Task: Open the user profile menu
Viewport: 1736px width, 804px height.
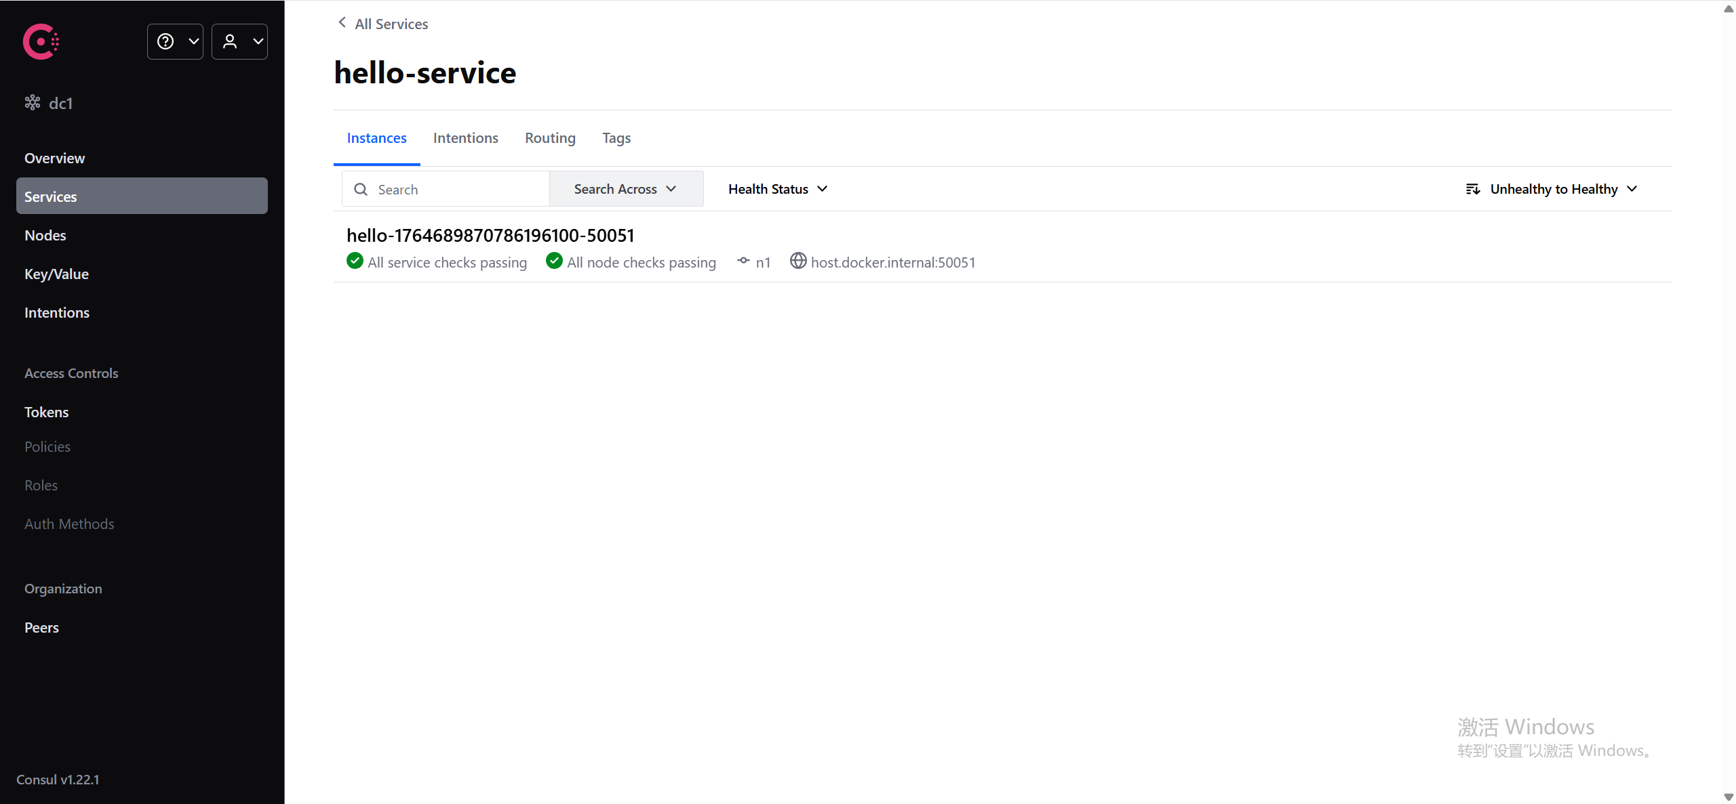Action: pyautogui.click(x=239, y=42)
